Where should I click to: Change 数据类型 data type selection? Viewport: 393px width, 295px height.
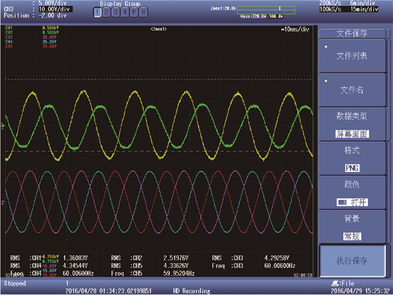click(352, 123)
